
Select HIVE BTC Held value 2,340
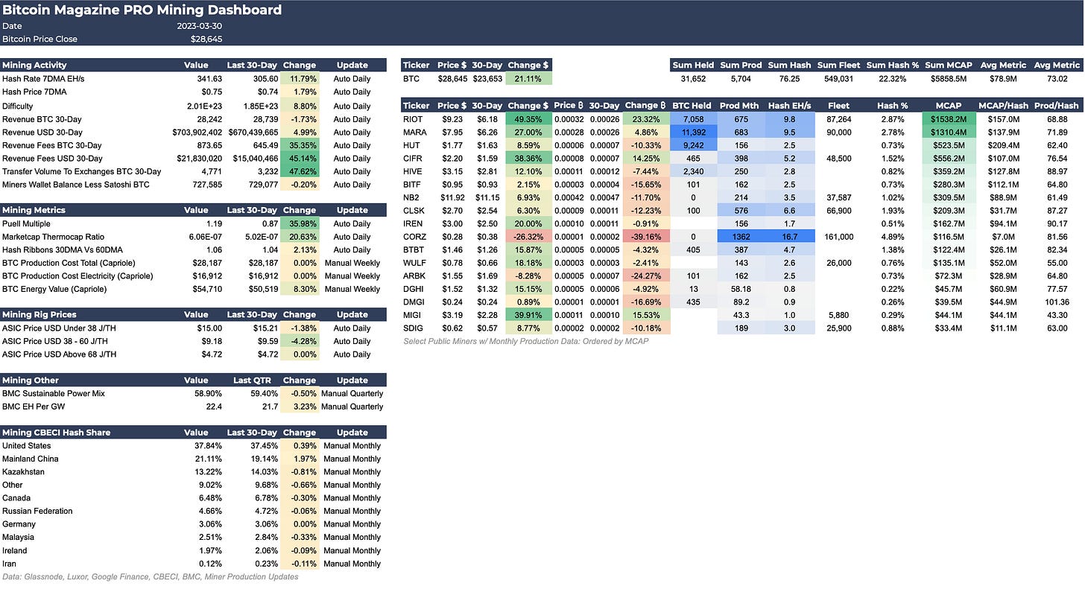click(693, 171)
